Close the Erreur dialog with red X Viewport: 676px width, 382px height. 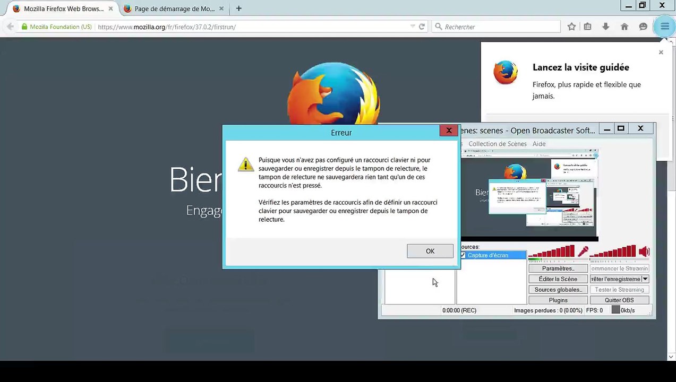(449, 131)
